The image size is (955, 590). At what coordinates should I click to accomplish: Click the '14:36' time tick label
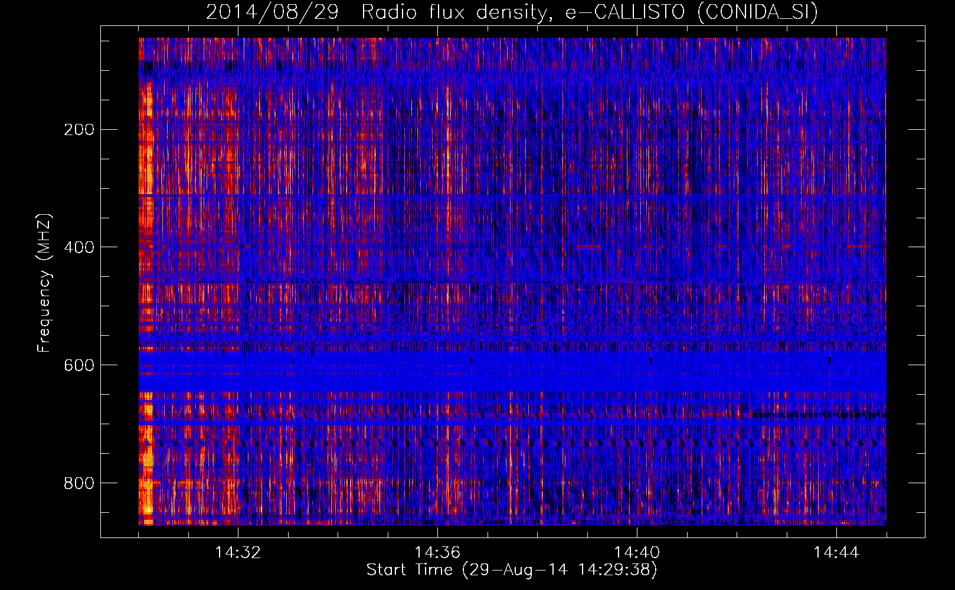click(x=437, y=552)
